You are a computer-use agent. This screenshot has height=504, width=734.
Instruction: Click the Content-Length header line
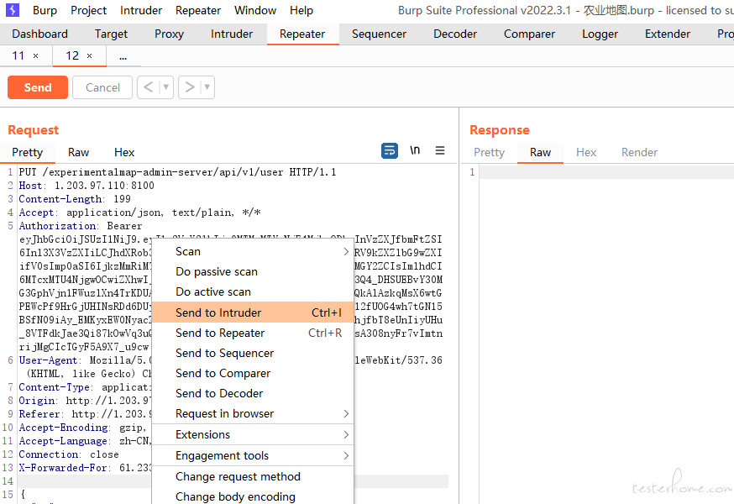(75, 199)
